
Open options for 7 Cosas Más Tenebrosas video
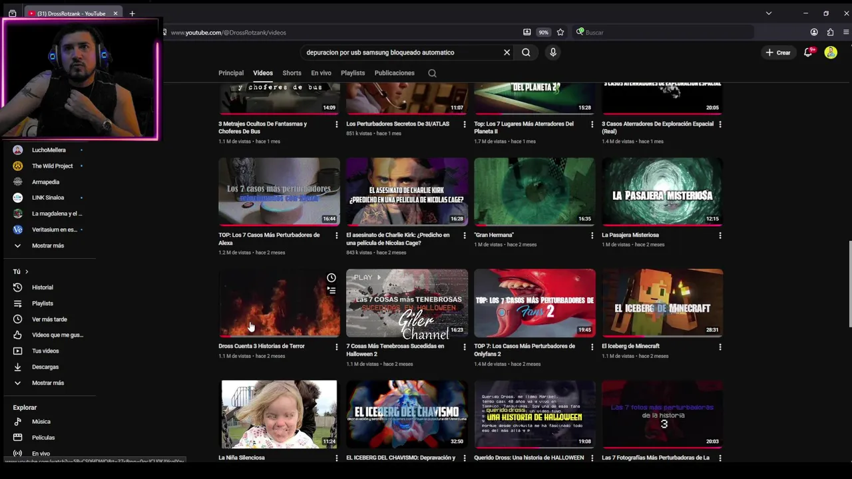[464, 347]
